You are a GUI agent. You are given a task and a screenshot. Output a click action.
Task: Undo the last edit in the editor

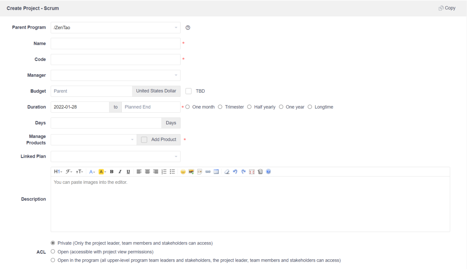pyautogui.click(x=235, y=172)
